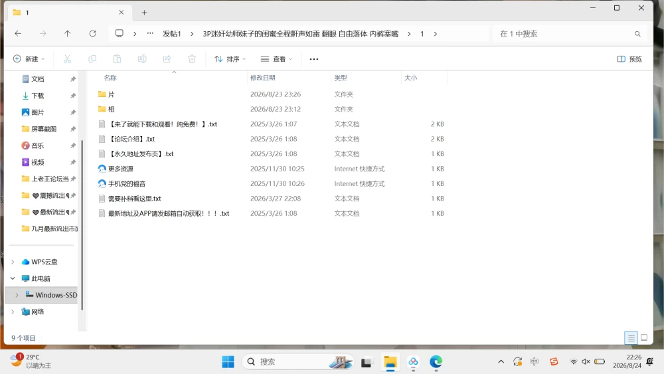This screenshot has width=664, height=374.
Task: Open 图片 in the sidebar
Action: (37, 112)
